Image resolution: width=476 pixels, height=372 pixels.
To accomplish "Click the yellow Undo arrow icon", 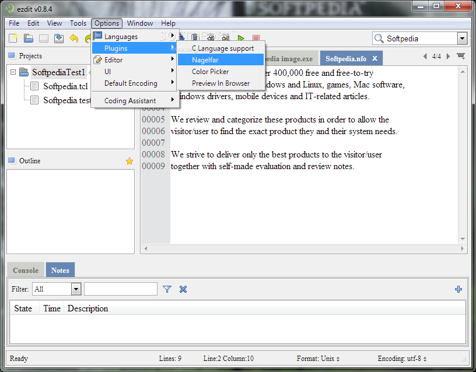I will 73,38.
